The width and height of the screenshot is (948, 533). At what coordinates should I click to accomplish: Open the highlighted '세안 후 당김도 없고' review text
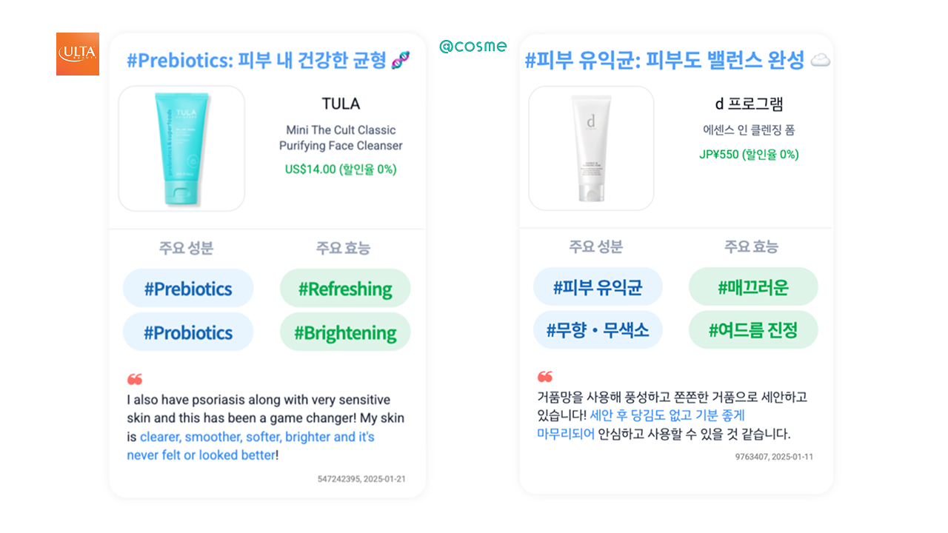click(641, 424)
